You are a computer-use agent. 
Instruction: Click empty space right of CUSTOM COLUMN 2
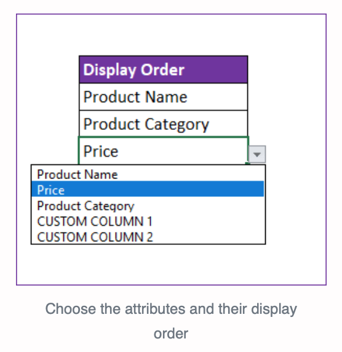(209, 237)
